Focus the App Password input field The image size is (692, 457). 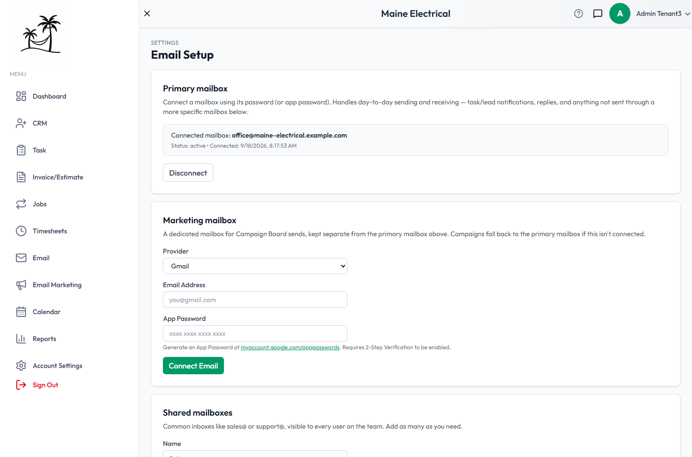pyautogui.click(x=255, y=333)
